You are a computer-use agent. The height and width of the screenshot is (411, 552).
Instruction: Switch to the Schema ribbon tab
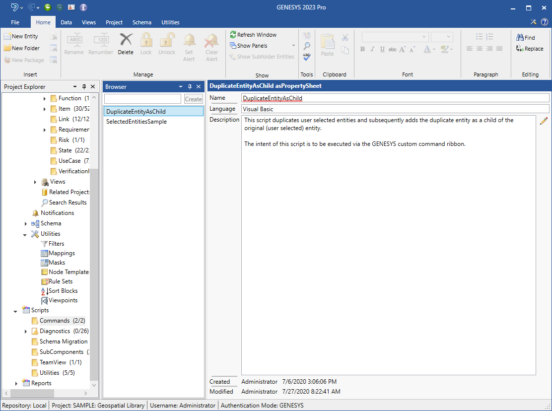pyautogui.click(x=142, y=22)
